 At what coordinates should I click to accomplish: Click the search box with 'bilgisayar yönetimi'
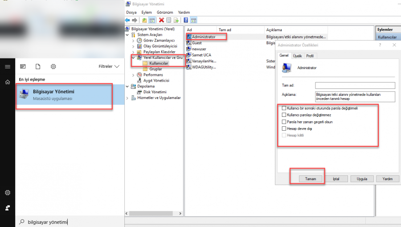70,222
